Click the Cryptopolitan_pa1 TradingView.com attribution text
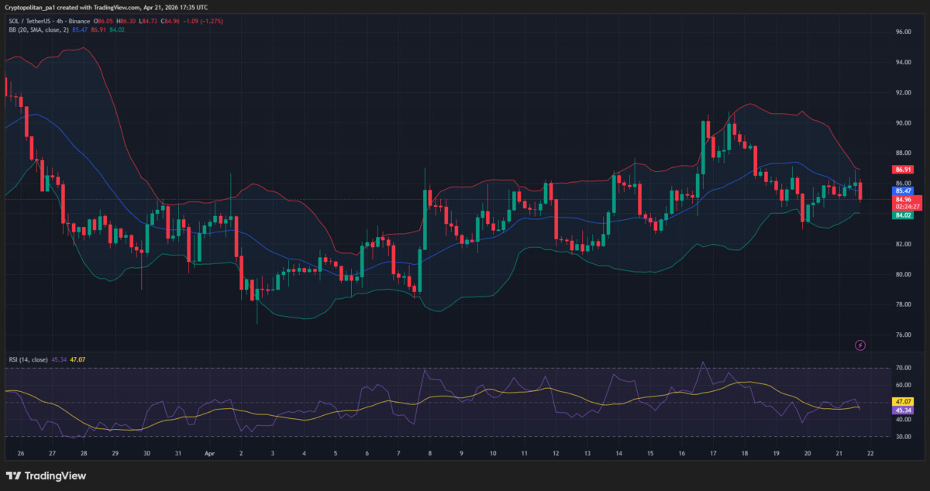 (106, 7)
